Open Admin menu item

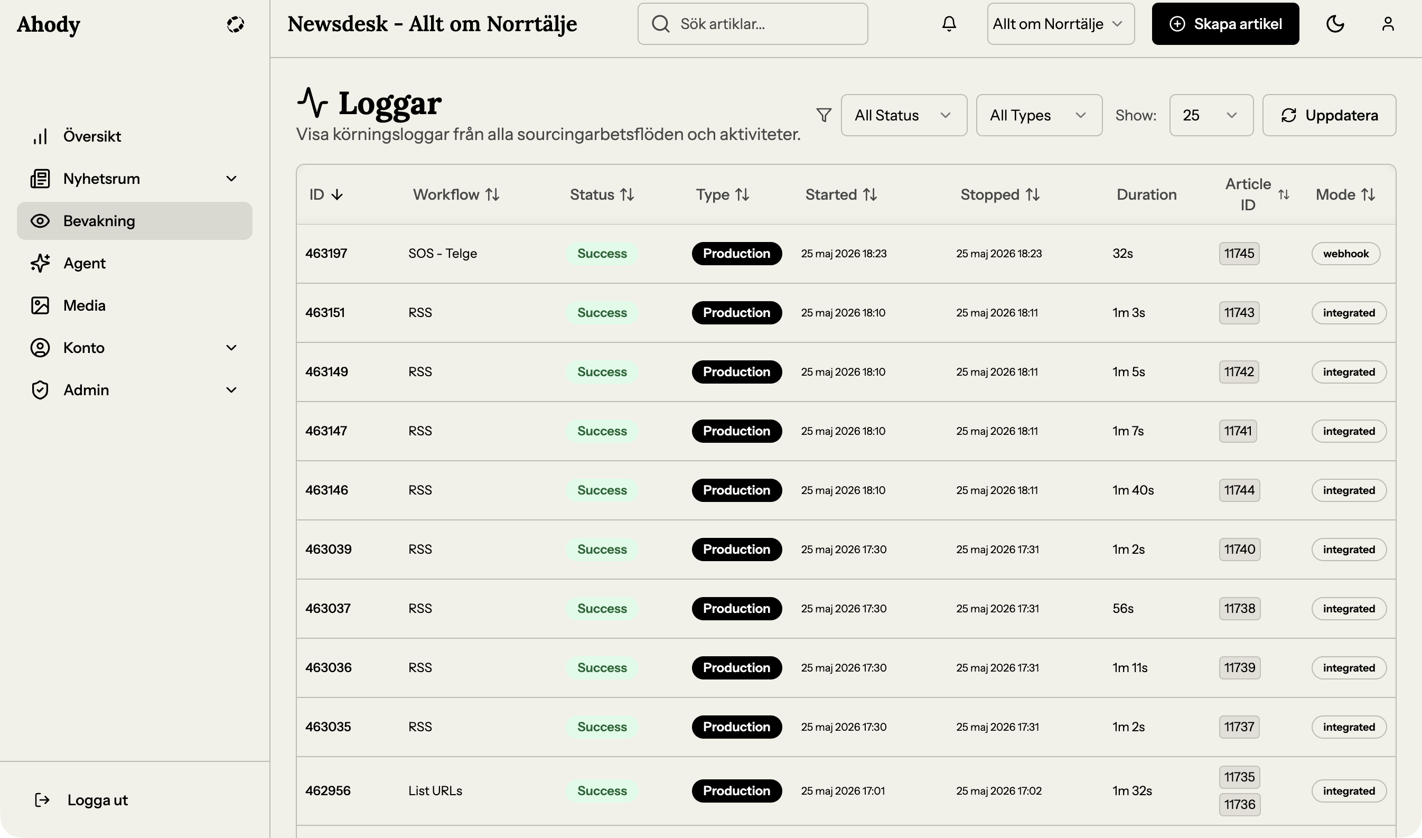pos(134,390)
